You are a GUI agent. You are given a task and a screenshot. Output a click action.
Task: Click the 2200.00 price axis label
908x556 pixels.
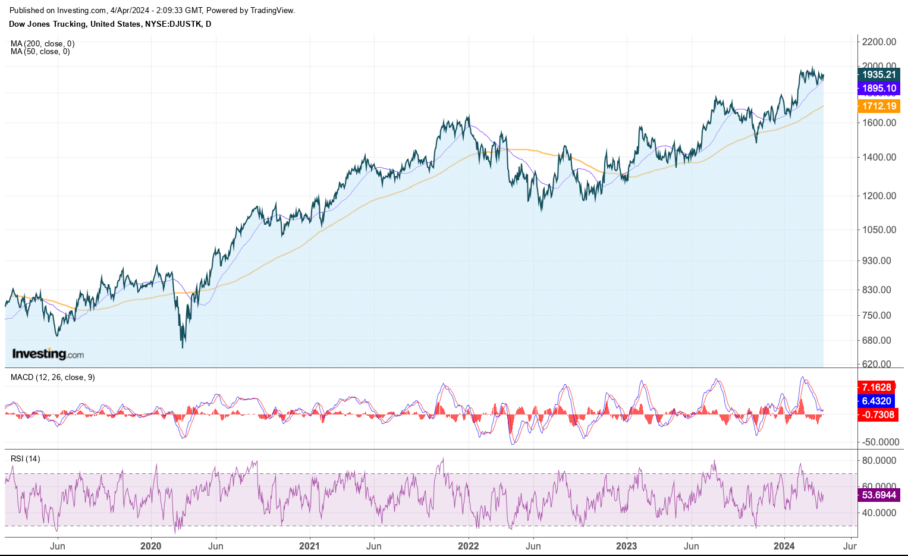[x=879, y=42]
